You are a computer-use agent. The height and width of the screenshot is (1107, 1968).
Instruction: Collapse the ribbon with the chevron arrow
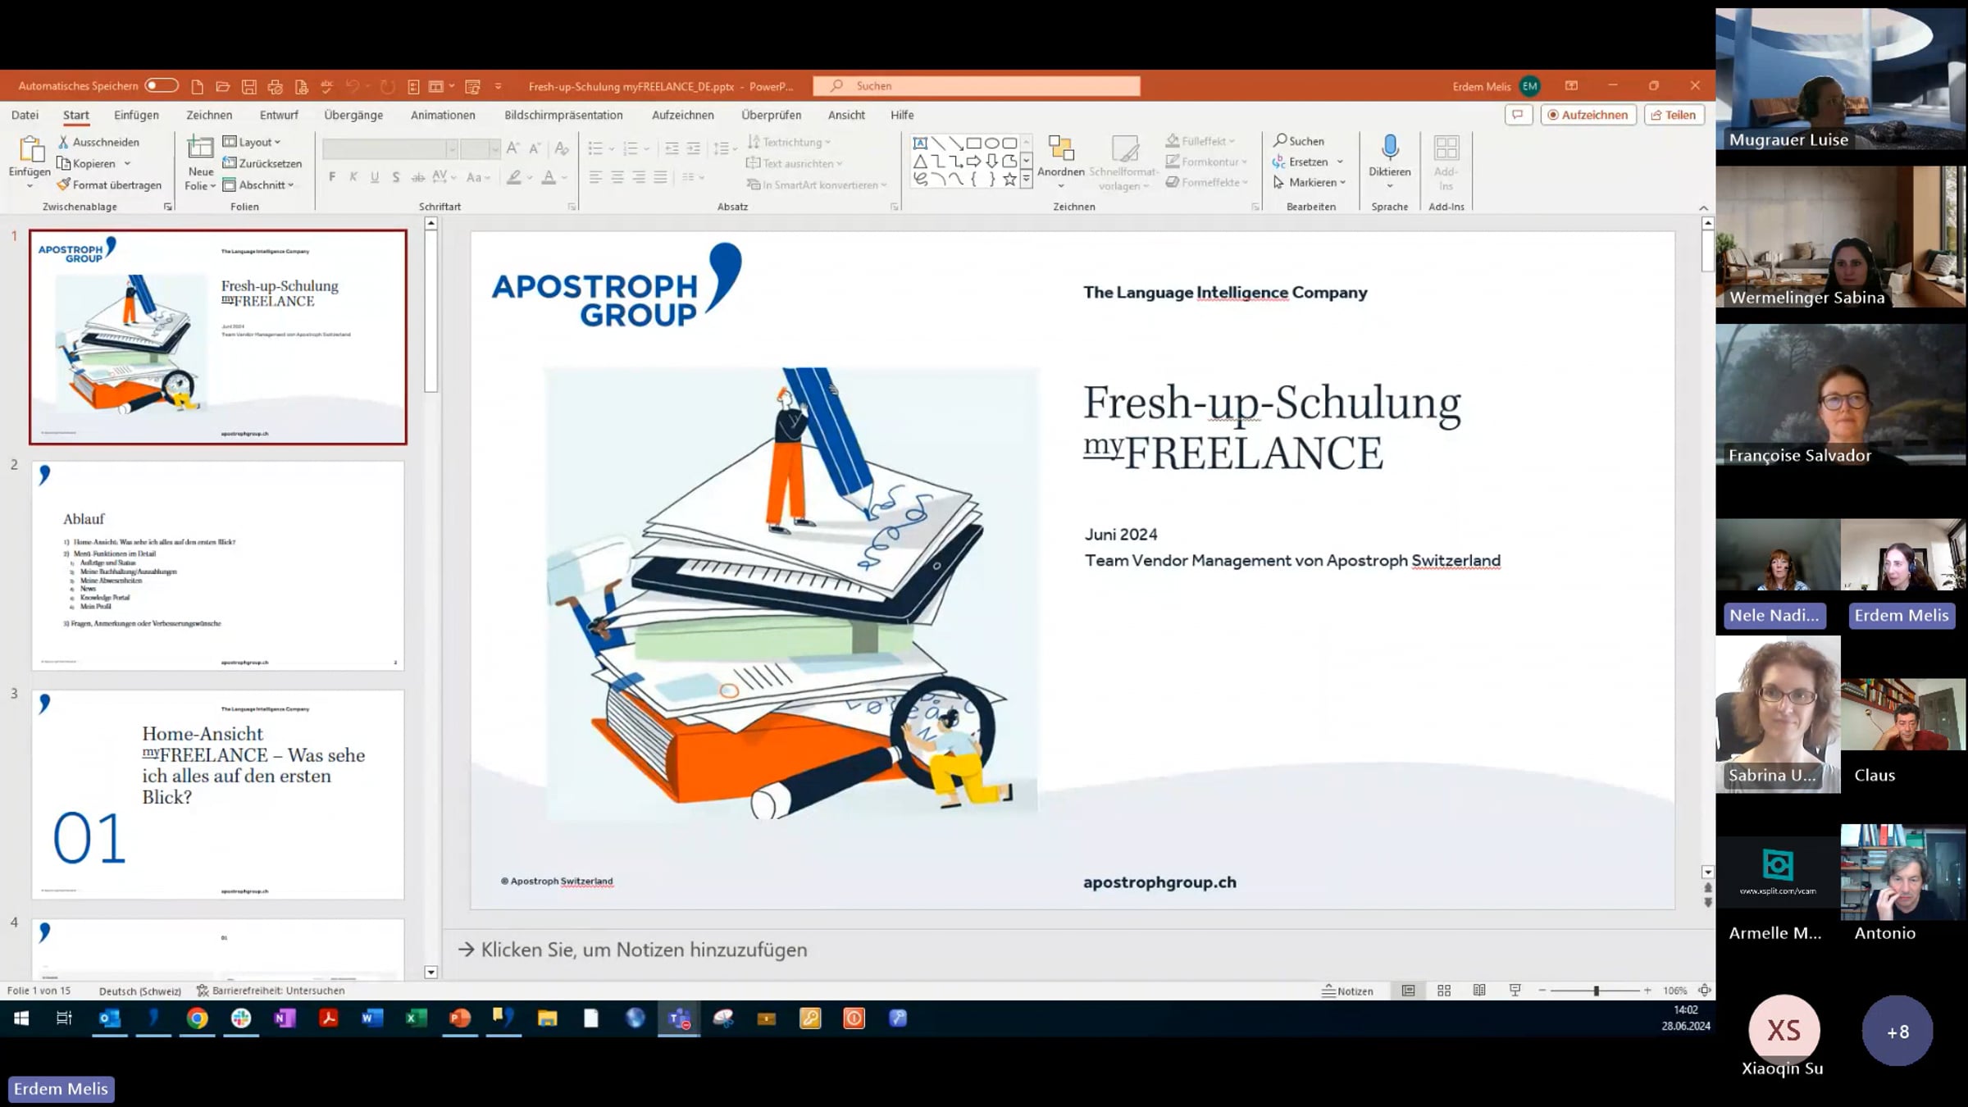1703,208
